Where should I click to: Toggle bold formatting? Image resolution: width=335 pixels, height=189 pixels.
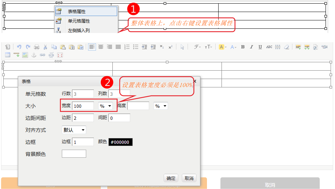(x=243, y=47)
